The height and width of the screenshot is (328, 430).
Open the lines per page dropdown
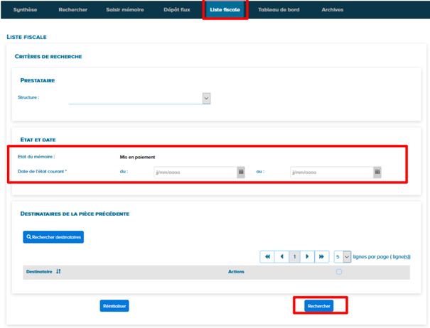pyautogui.click(x=347, y=256)
